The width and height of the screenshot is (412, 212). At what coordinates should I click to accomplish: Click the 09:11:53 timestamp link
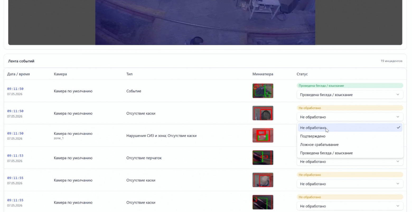pos(15,156)
